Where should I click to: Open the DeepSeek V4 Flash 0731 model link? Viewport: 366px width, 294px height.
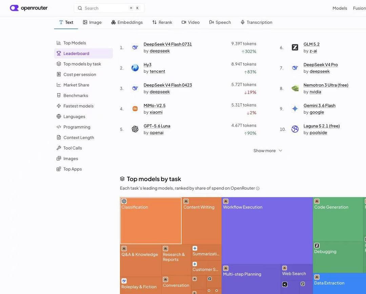click(x=168, y=44)
